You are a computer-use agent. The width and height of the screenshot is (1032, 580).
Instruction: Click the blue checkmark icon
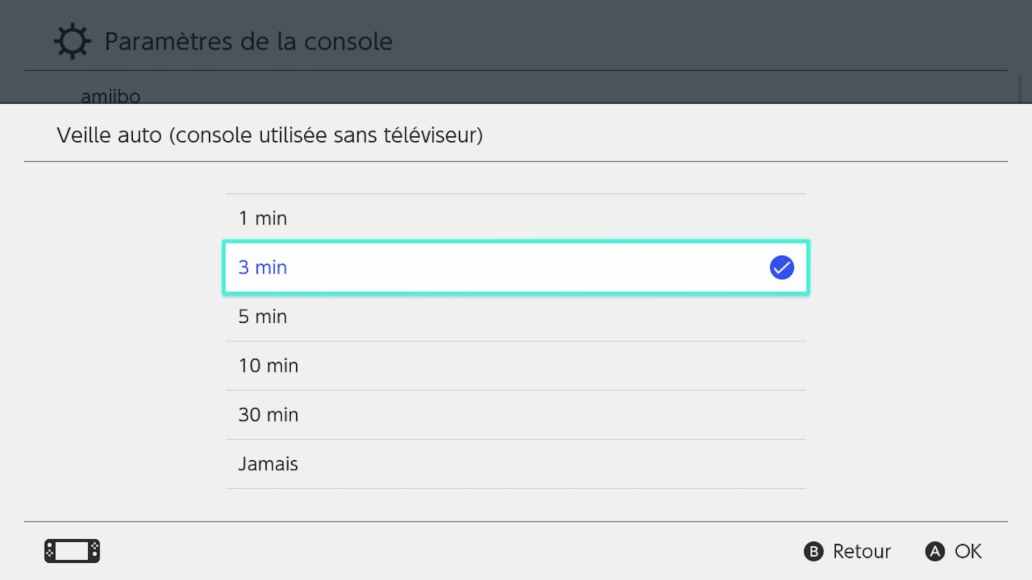pos(782,267)
